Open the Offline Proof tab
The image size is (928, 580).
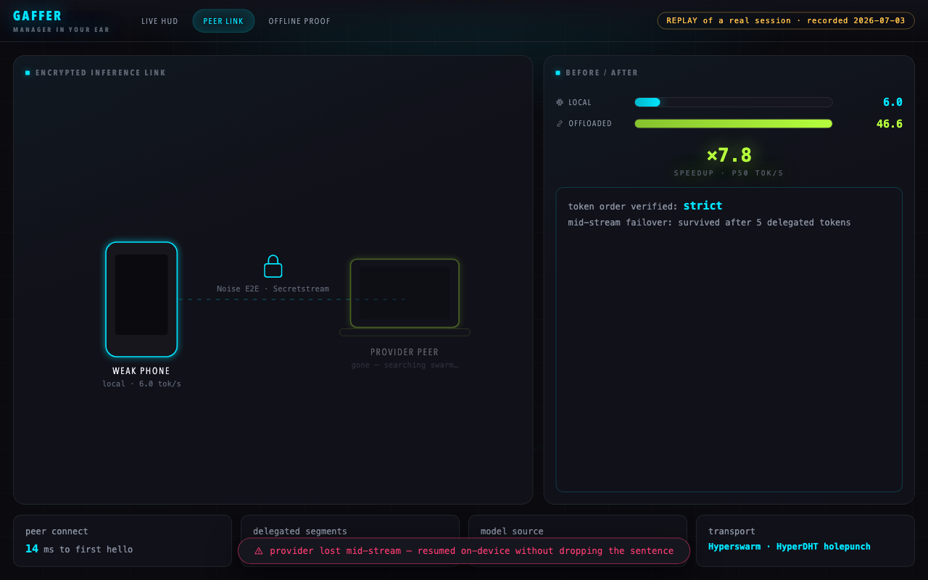tap(299, 21)
